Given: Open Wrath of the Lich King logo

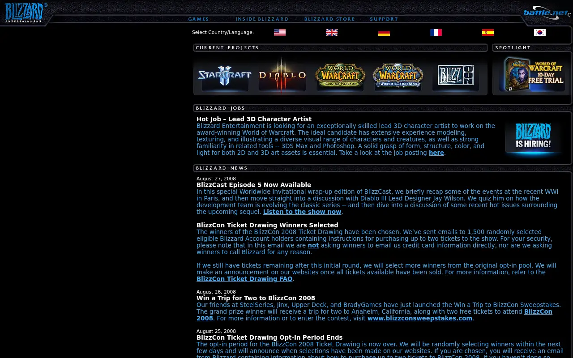Looking at the screenshot, I should click(398, 76).
